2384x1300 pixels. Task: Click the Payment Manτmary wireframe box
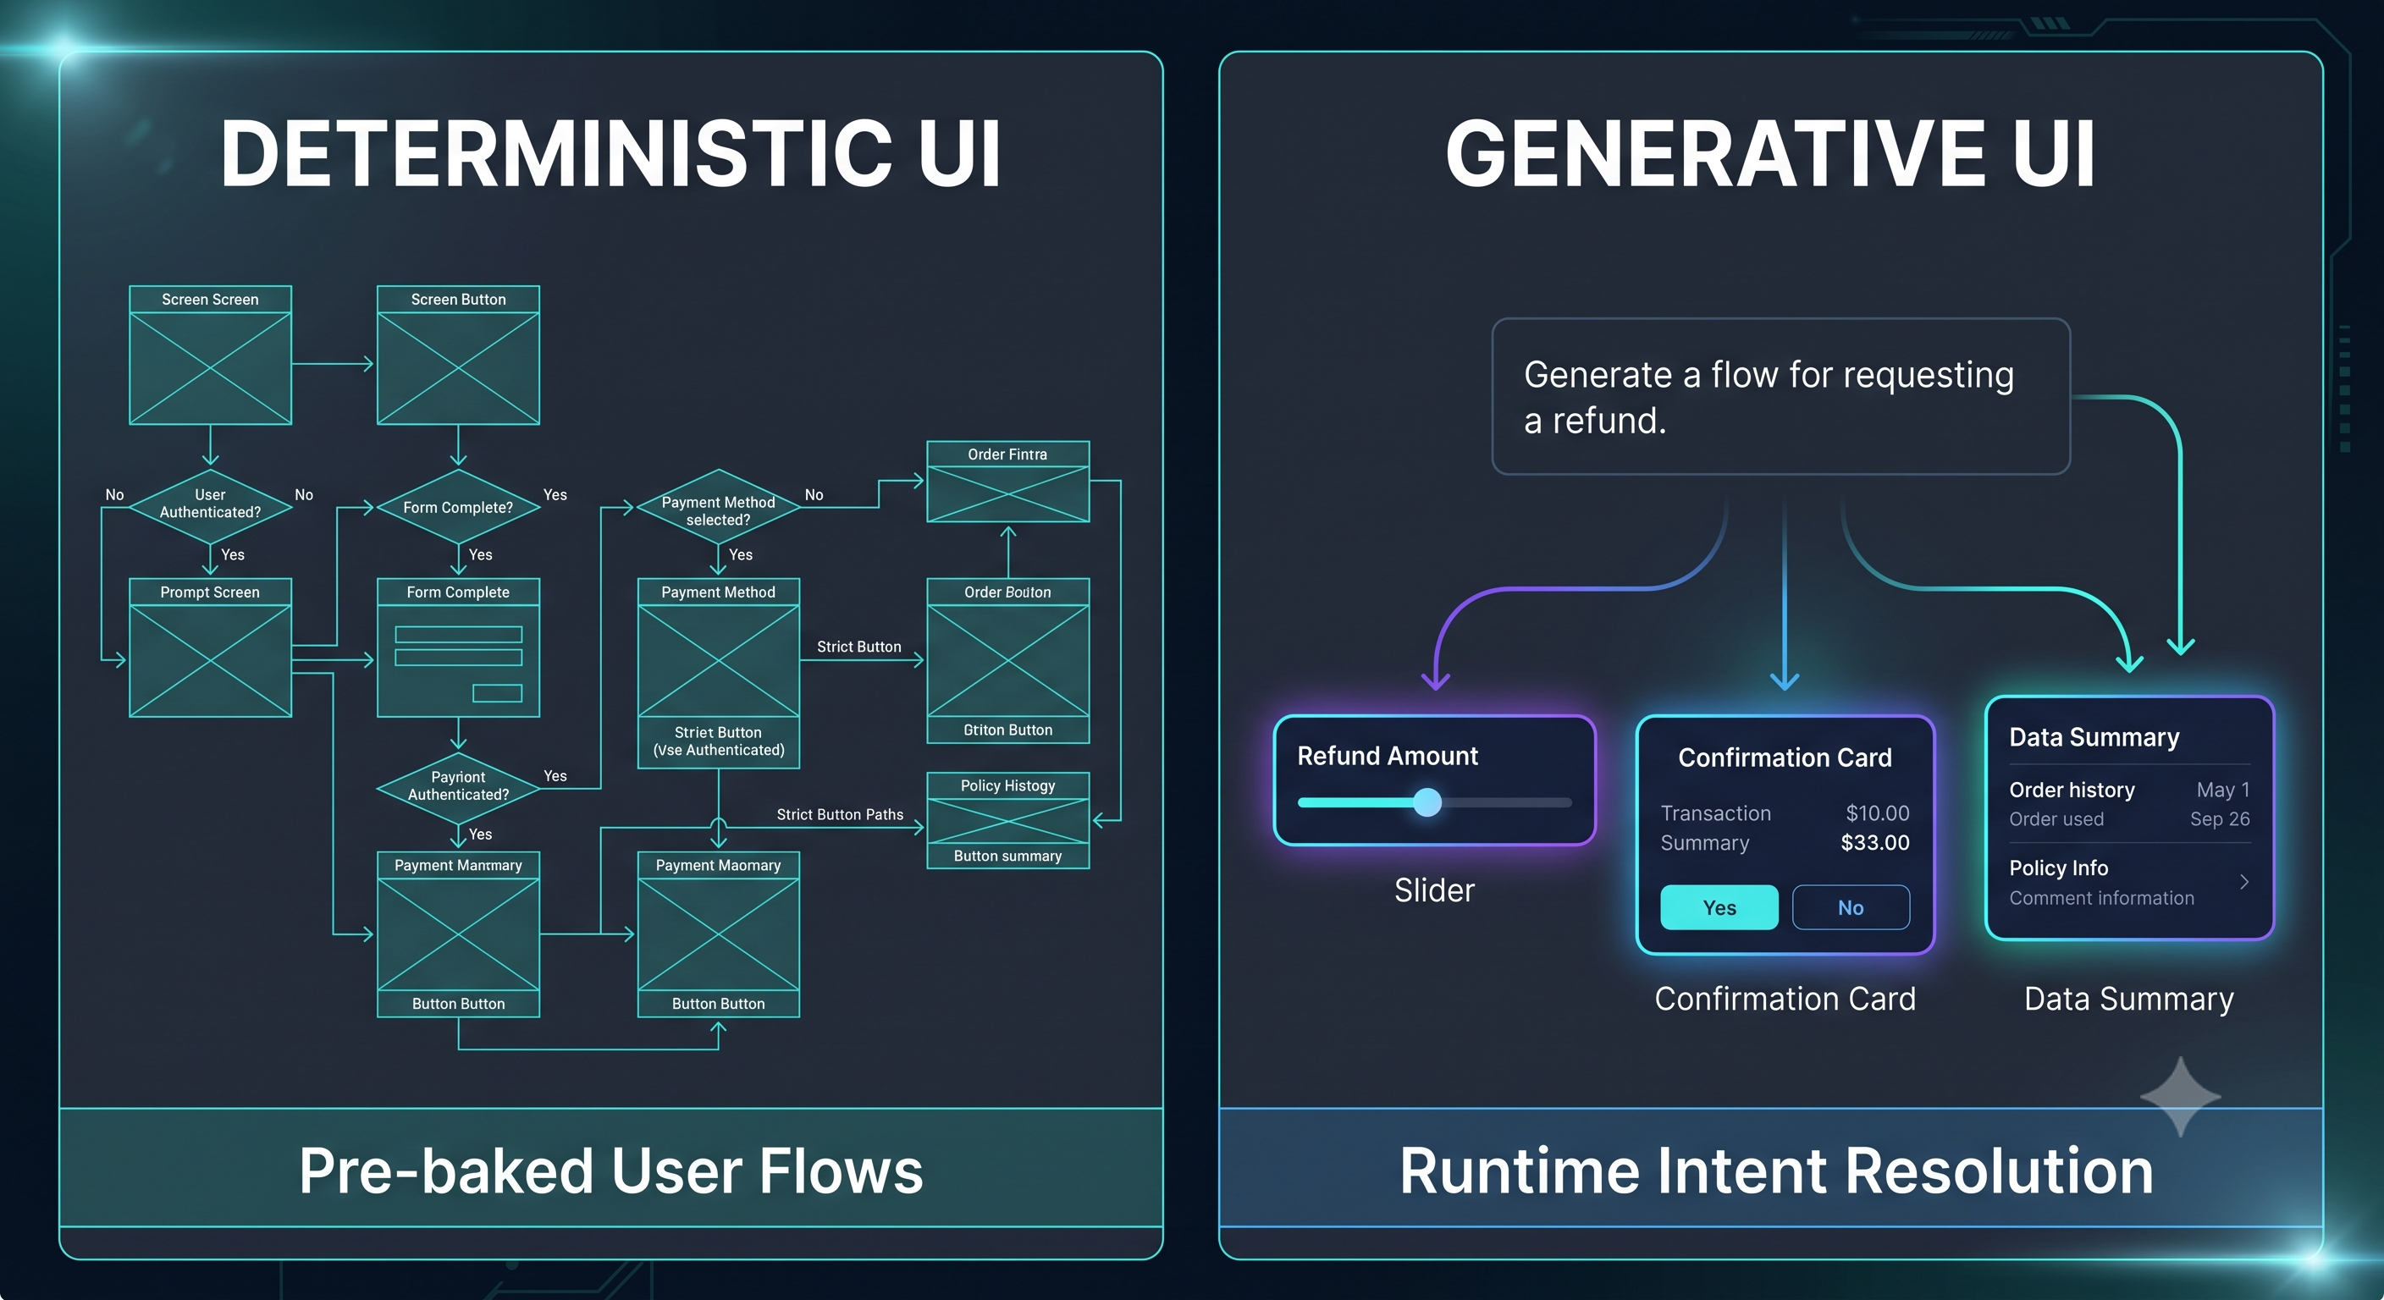458,934
